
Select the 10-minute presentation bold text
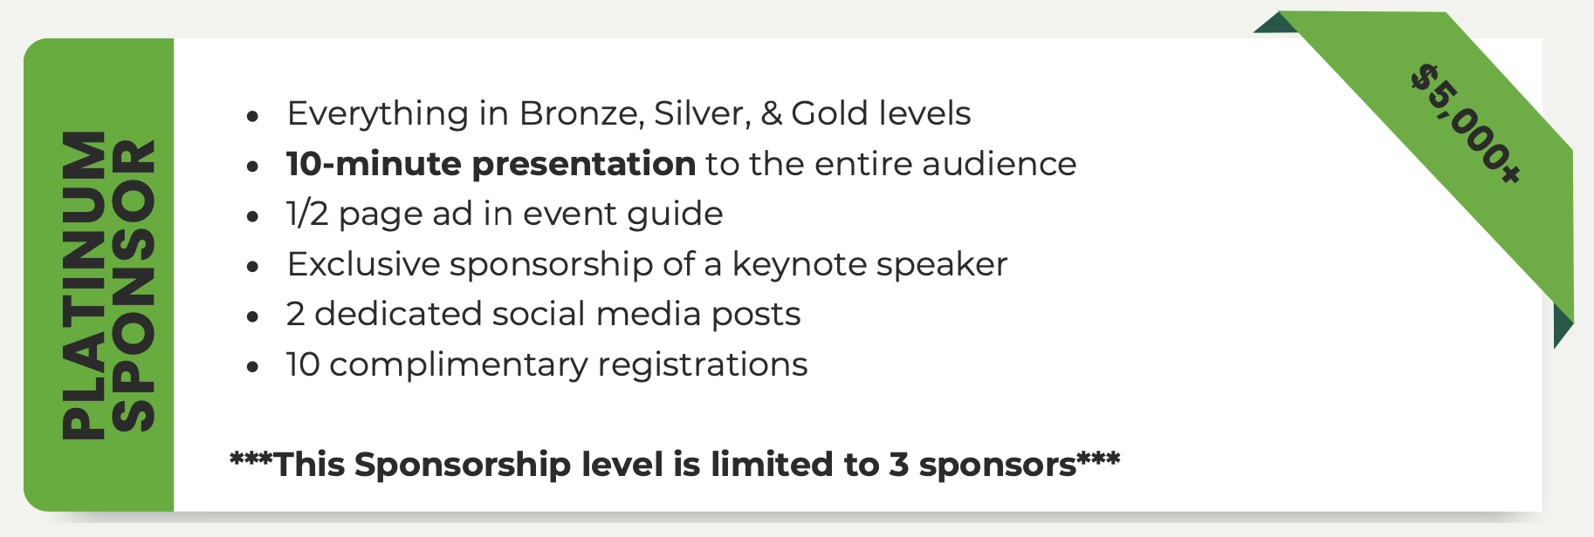point(491,164)
